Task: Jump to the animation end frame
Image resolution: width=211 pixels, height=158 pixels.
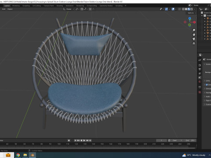Action: coord(90,140)
